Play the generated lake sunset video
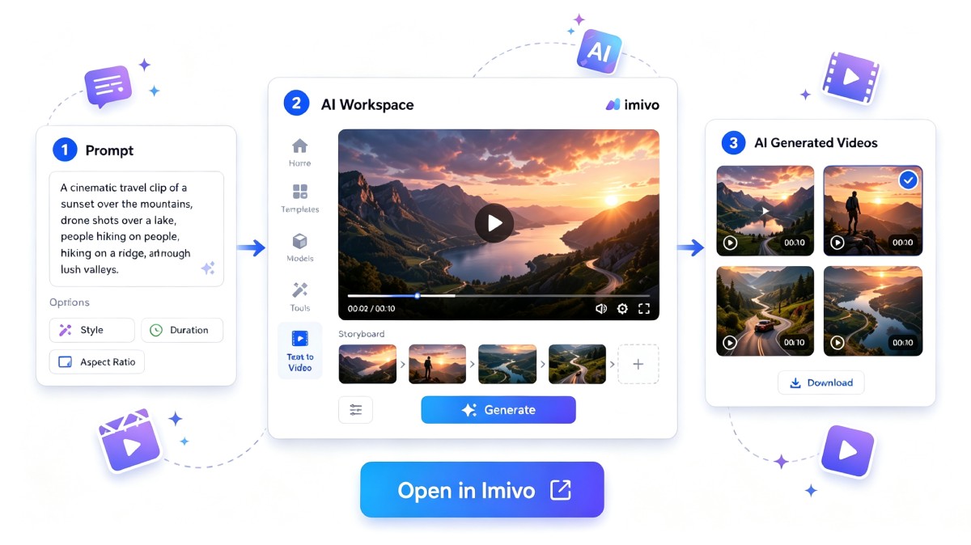Screen dimensions: 971x545 click(730, 243)
